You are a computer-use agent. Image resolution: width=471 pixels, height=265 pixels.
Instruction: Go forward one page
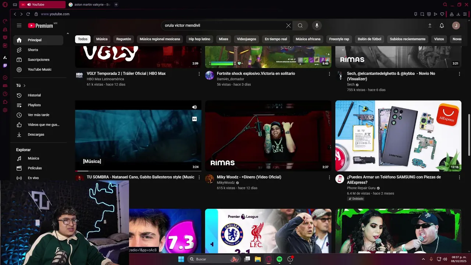pos(21,14)
